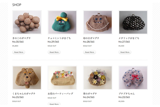Screen dimensions: 160x107
Task: Open the spotted pig purse with red bow
Action: (x=133, y=78)
